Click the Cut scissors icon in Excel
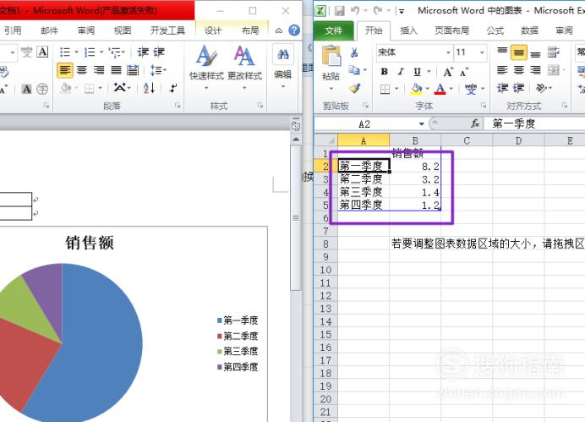 pos(354,52)
